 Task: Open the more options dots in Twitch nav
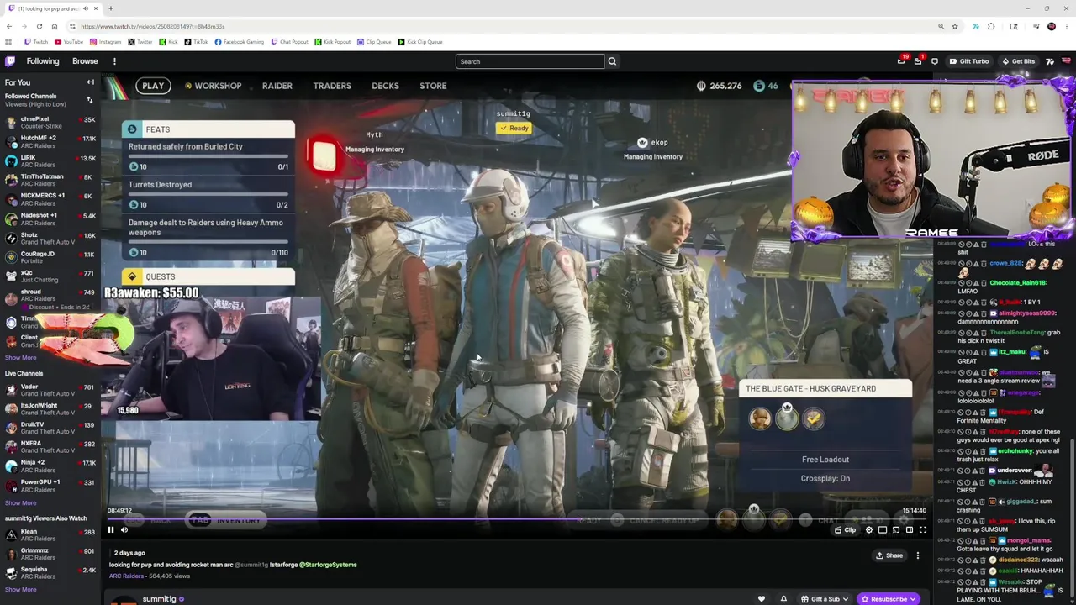114,61
